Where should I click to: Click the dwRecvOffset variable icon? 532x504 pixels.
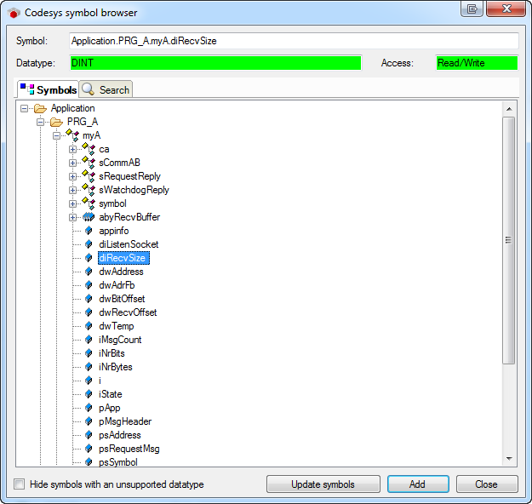tap(89, 312)
